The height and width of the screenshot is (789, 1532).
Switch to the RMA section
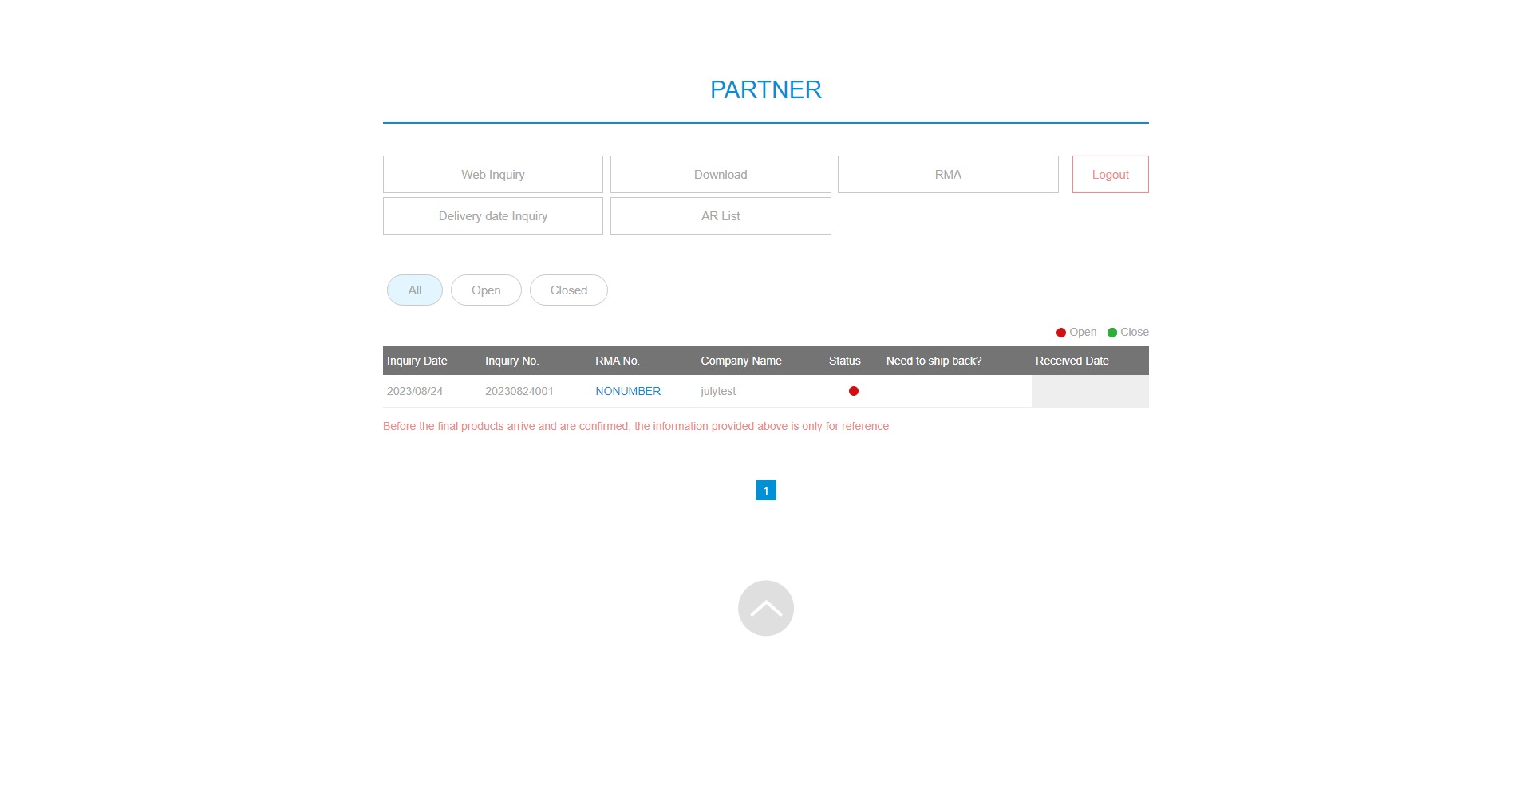coord(947,175)
